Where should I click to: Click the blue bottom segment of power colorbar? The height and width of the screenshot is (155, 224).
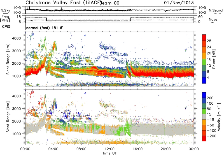coord(204,80)
